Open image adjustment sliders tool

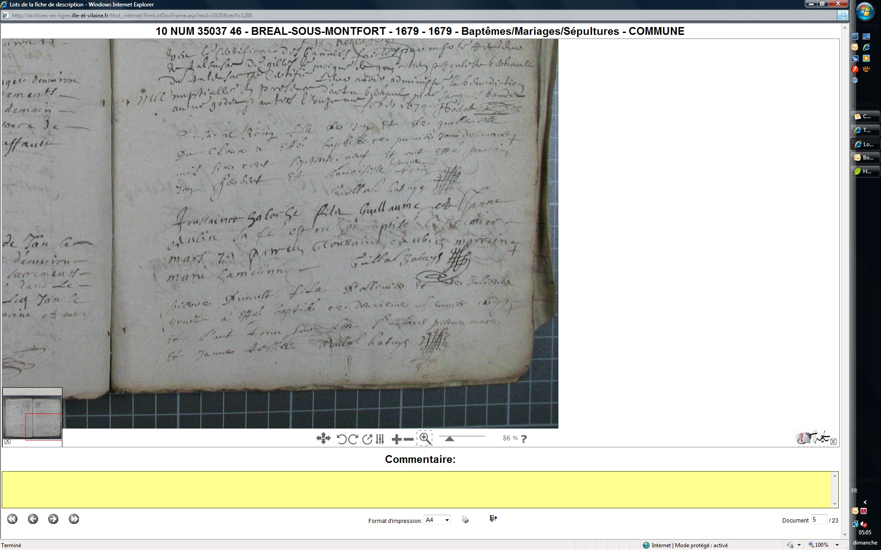tap(380, 439)
